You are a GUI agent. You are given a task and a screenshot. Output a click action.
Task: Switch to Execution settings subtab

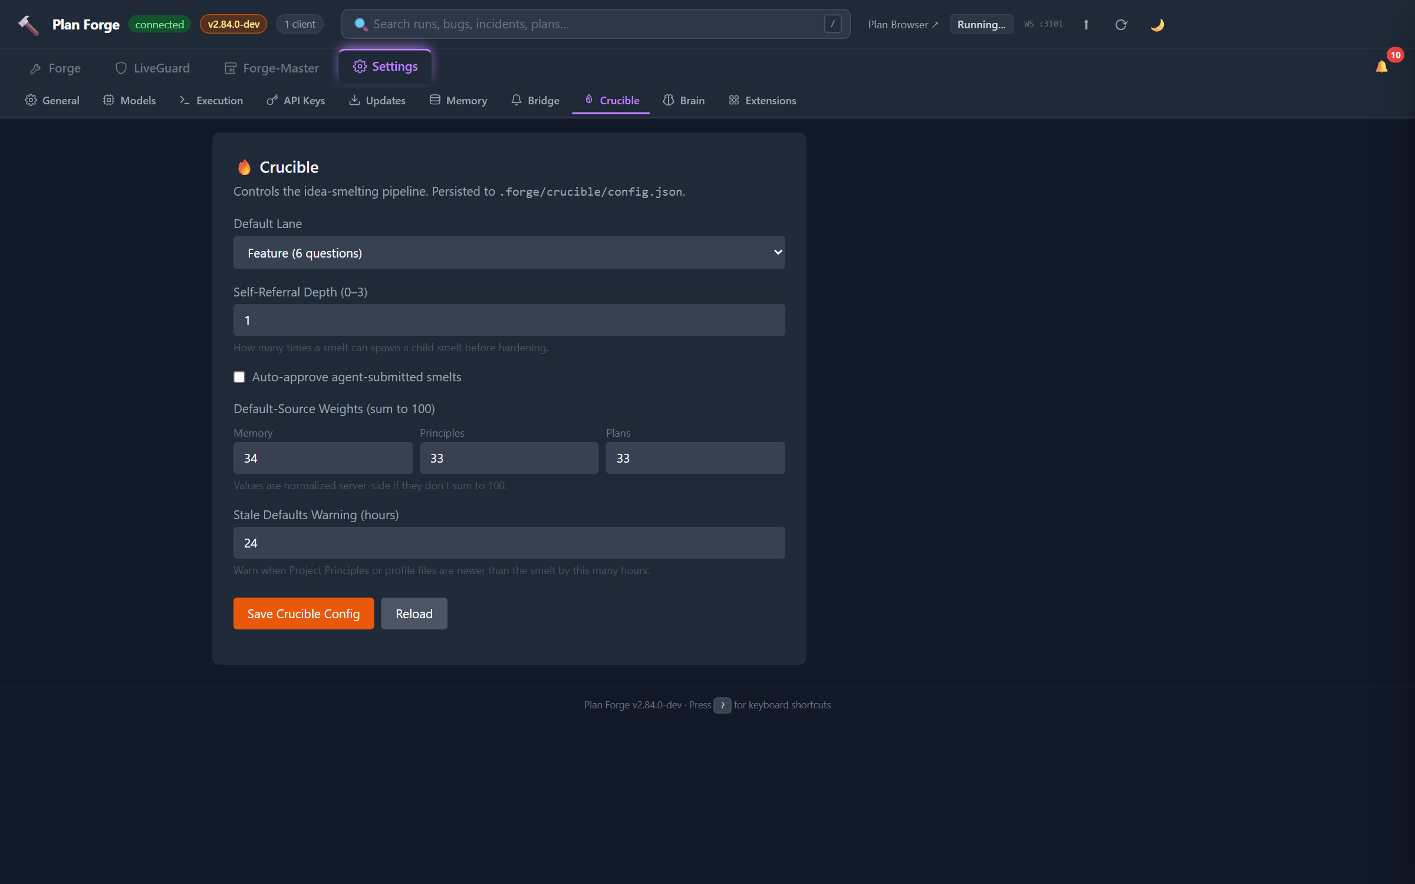211,101
